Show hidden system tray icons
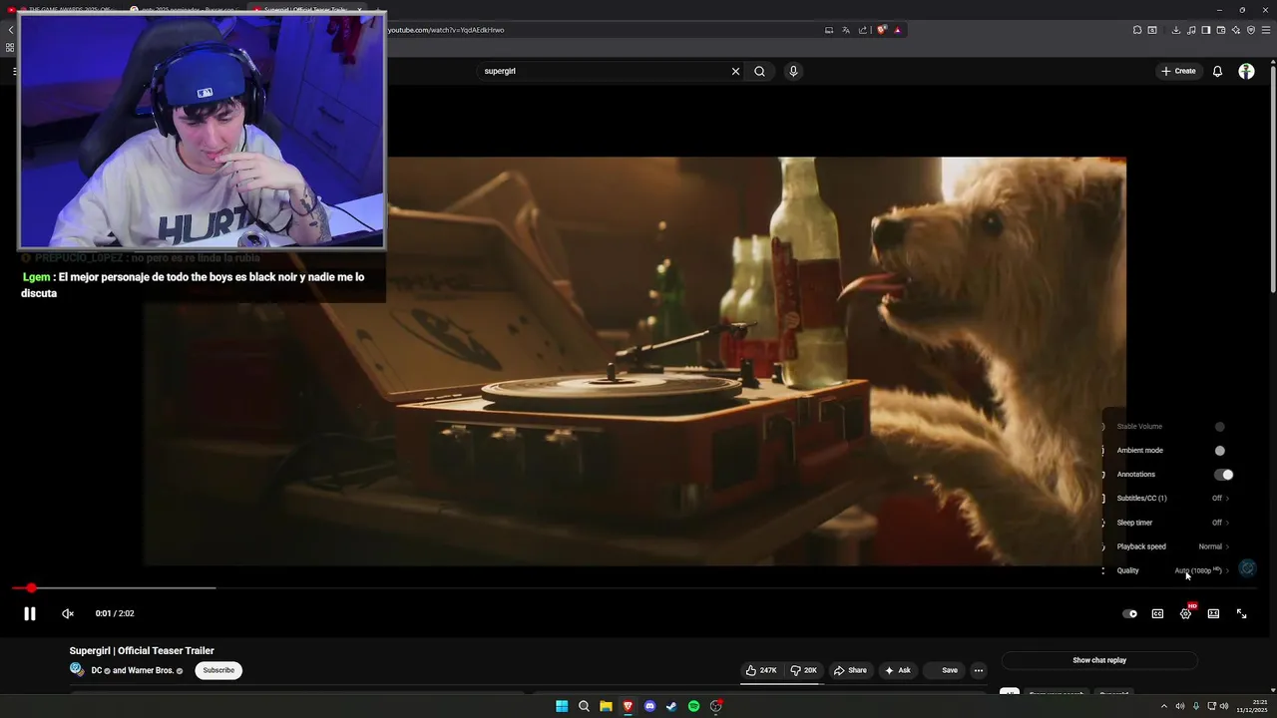Image resolution: width=1277 pixels, height=718 pixels. pos(1163,706)
